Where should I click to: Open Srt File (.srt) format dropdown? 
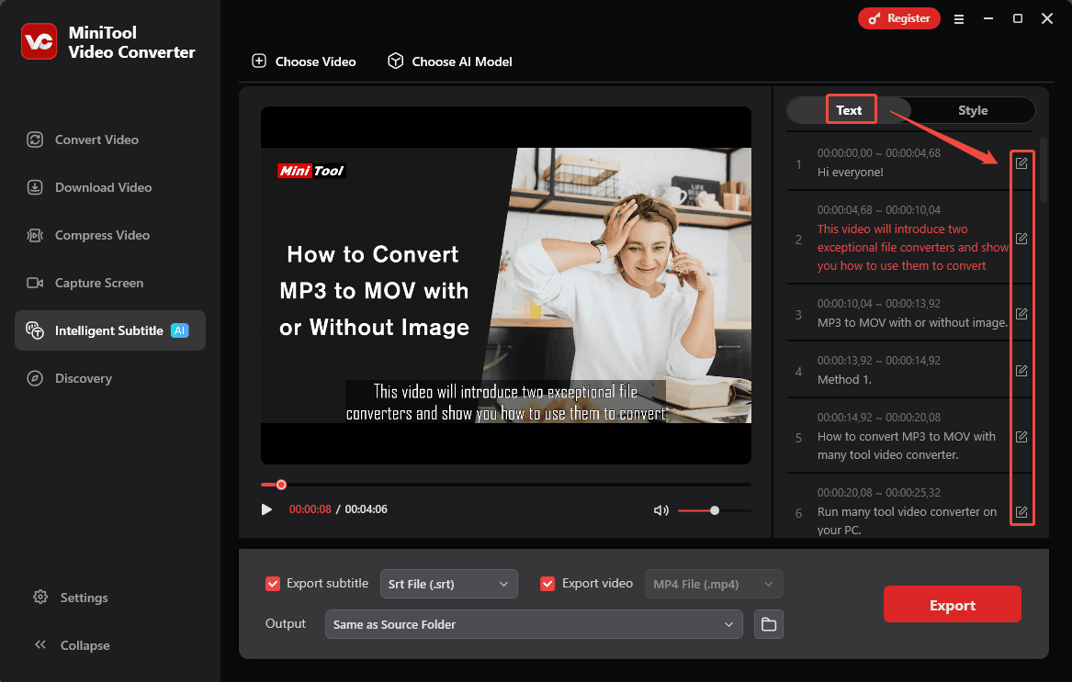point(448,585)
